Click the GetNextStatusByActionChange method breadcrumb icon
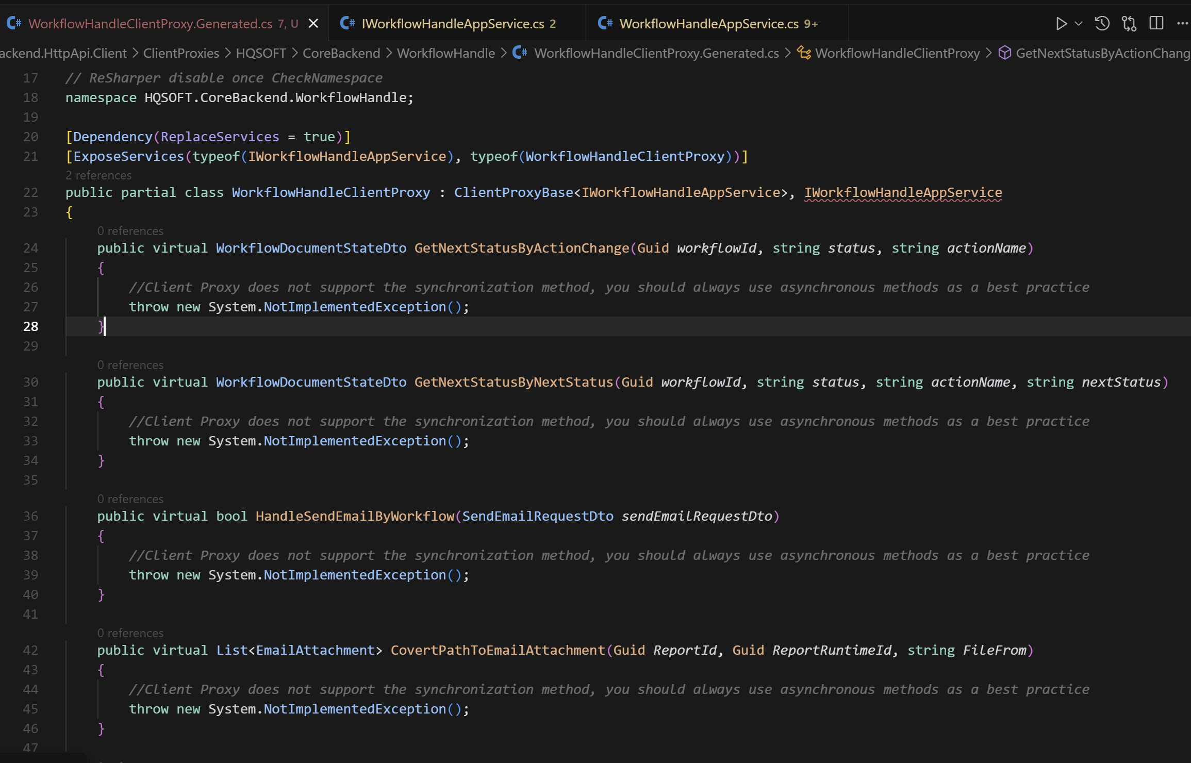The width and height of the screenshot is (1191, 763). pyautogui.click(x=1004, y=53)
